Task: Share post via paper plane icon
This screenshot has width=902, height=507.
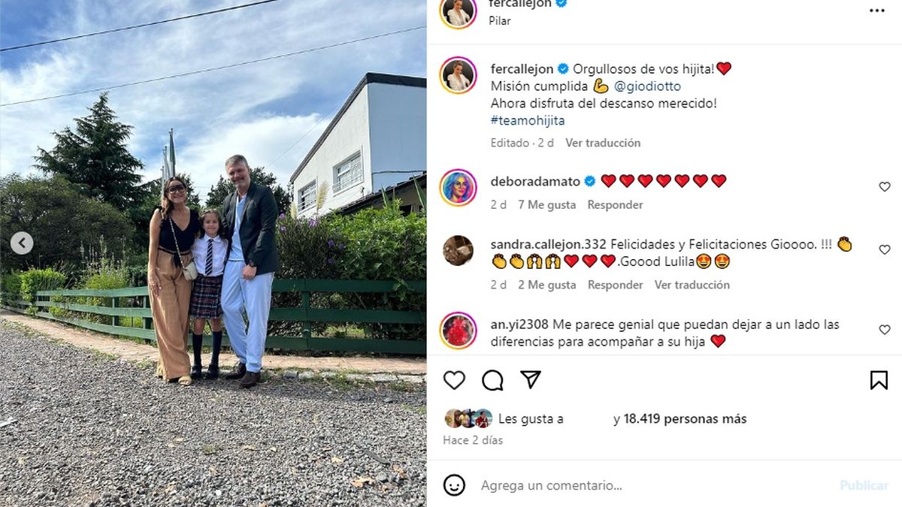Action: 531,380
